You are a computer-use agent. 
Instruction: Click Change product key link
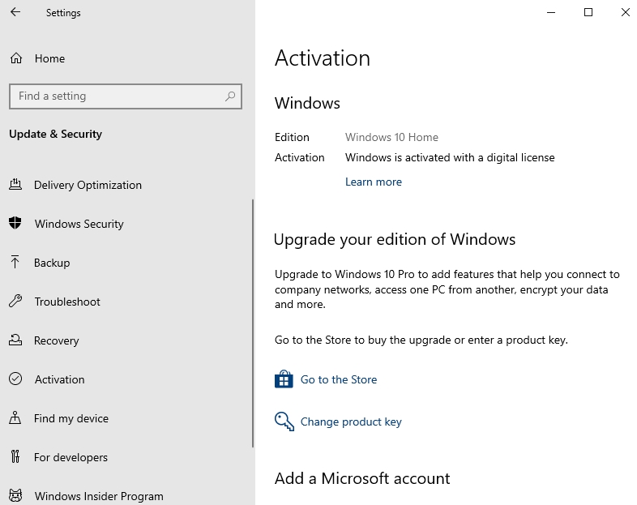tap(351, 422)
